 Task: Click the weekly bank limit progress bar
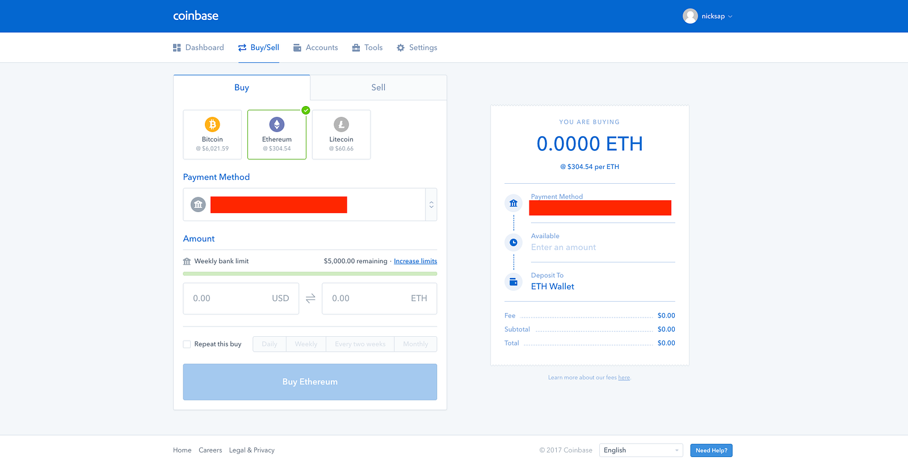point(310,274)
